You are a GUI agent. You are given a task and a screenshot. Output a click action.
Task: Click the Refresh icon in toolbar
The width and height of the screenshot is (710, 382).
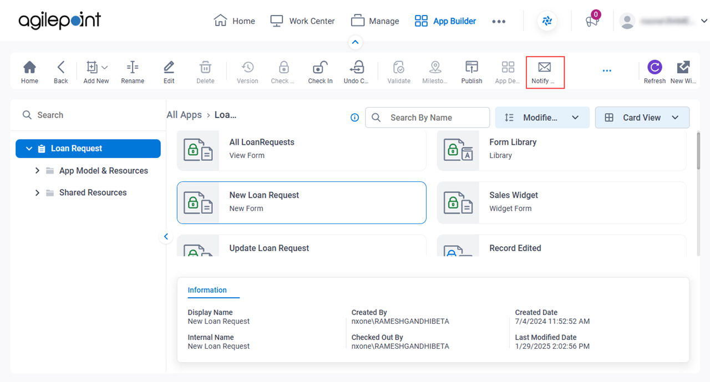pos(655,67)
